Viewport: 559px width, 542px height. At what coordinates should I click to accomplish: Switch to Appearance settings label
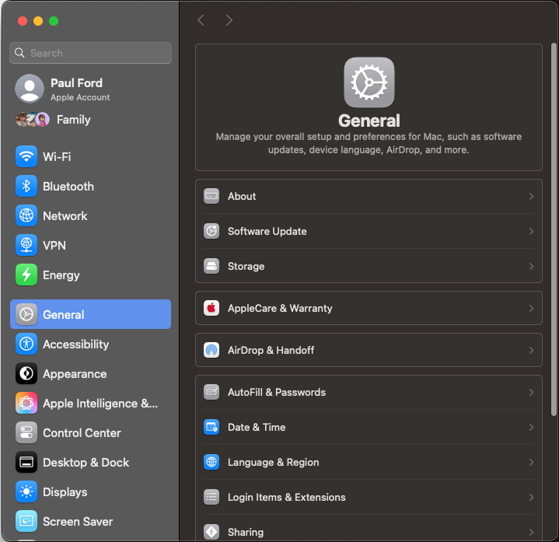coord(75,374)
